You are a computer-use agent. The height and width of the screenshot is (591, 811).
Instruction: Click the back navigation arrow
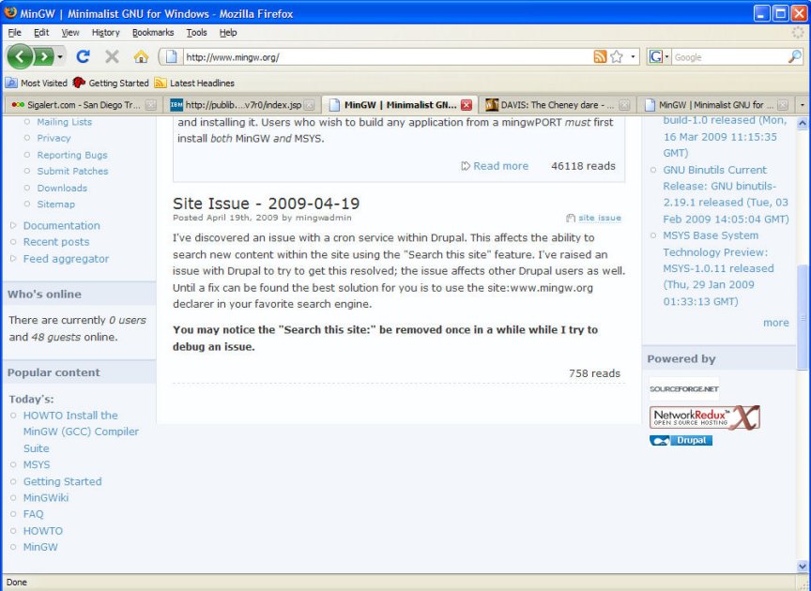tap(21, 57)
